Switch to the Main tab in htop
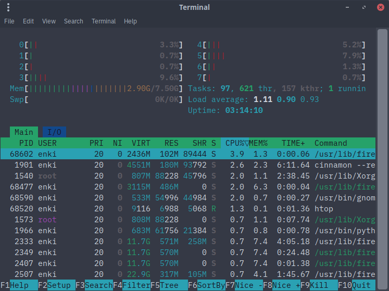Viewport: 389px width, 291px height. click(24, 132)
